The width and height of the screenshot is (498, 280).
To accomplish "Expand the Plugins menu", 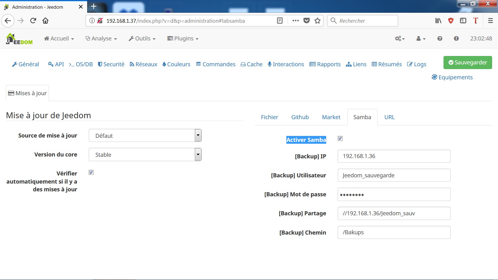I will [x=183, y=39].
